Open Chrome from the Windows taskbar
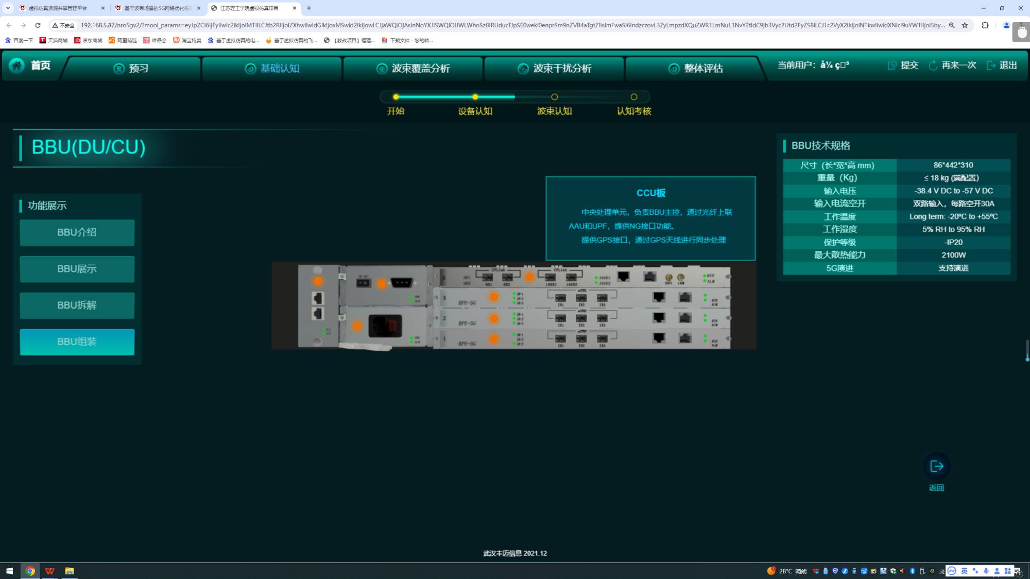1030x579 pixels. (x=30, y=571)
